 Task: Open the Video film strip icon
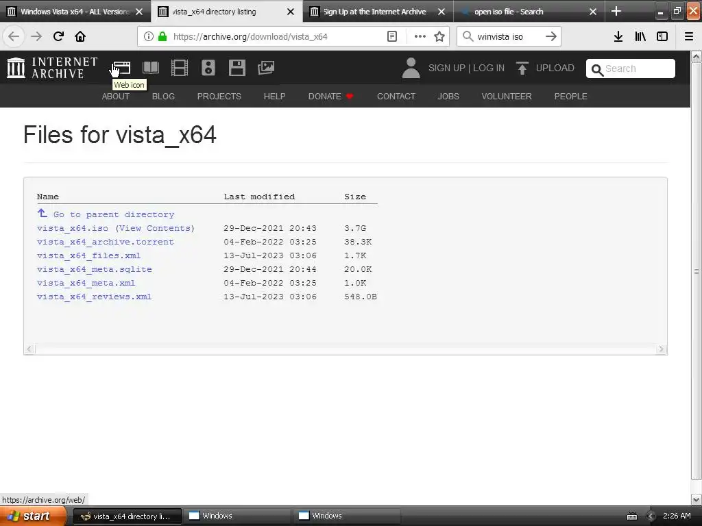click(x=180, y=68)
